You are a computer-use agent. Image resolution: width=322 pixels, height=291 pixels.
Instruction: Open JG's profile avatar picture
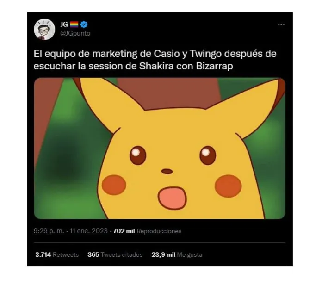coord(44,29)
